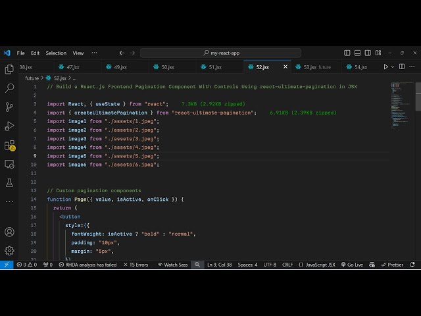Open the Remote Explorer icon
421x316 pixels.
9,164
